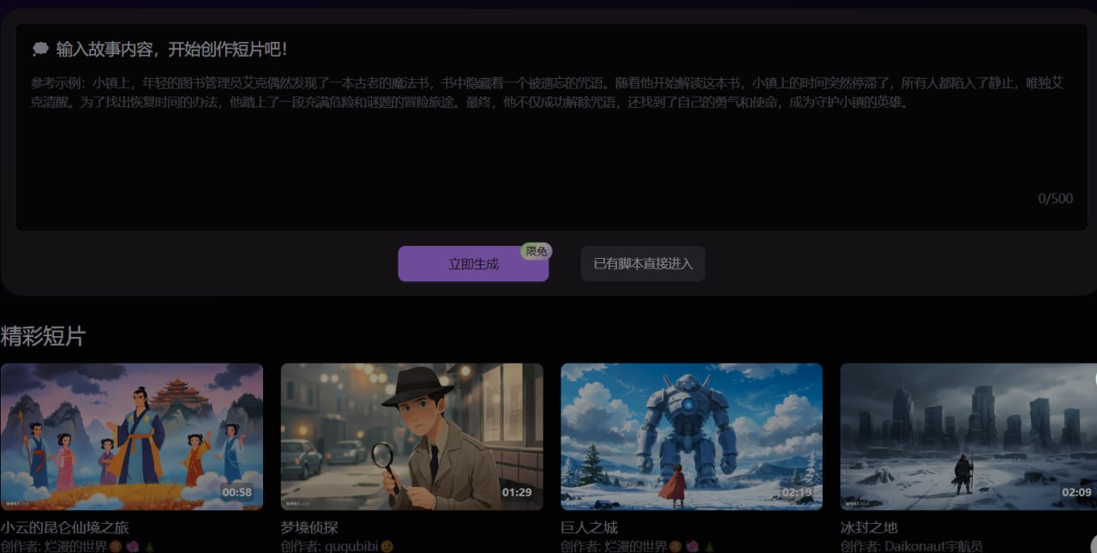Click the 立即生成 button to generate the short
The image size is (1097, 553).
coord(473,264)
